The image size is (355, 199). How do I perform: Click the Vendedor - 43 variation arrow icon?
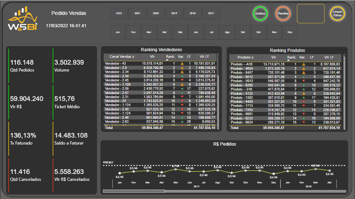pos(182,64)
